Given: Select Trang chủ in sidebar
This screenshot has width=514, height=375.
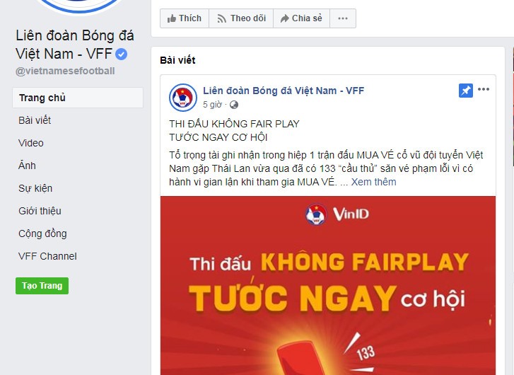Looking at the screenshot, I should click(x=78, y=98).
